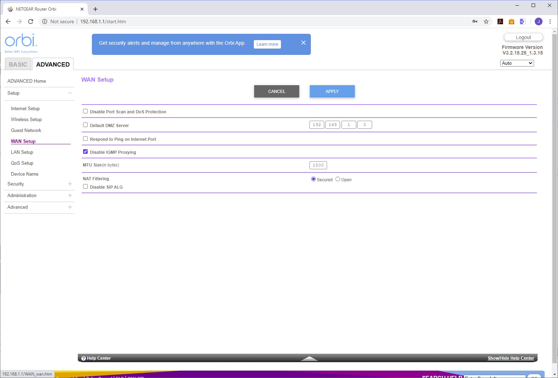Click the browser forward arrow
The image size is (558, 378).
point(19,21)
